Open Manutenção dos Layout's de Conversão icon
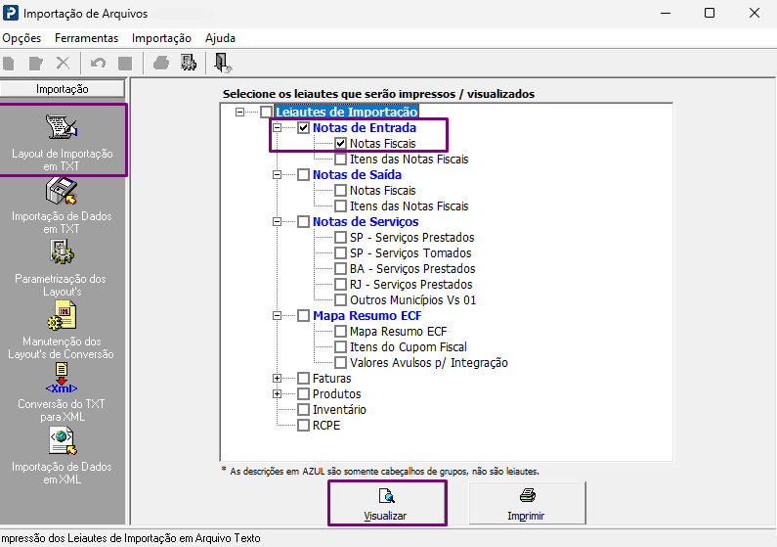 click(62, 315)
